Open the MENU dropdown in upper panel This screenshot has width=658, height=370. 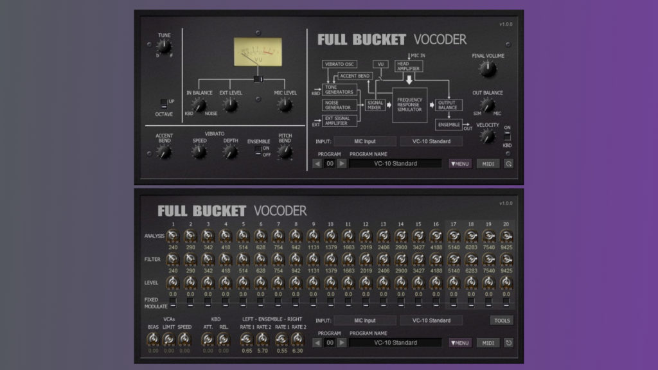point(460,164)
